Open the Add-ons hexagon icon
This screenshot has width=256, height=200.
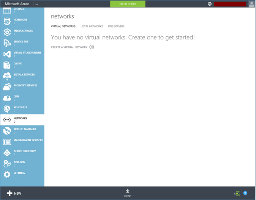pyautogui.click(x=7, y=164)
